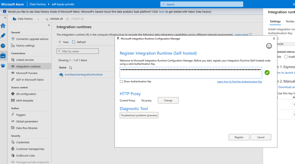Click Publish all in toolbar
The image size is (295, 164).
pyautogui.click(x=74, y=19)
